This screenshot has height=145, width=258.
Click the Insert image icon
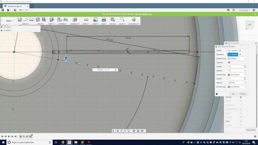pos(95,20)
